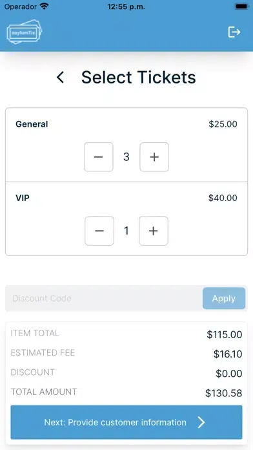Go back using the left chevron arrow
This screenshot has width=253, height=450.
coord(60,78)
